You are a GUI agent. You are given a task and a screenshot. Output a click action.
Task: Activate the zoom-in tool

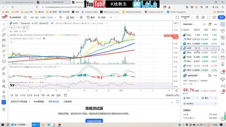click(x=4, y=74)
